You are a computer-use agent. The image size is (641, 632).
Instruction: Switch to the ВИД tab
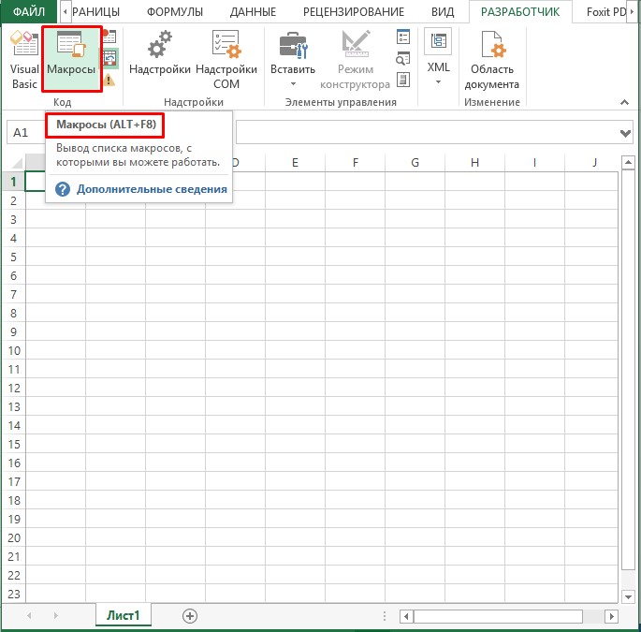tap(443, 12)
